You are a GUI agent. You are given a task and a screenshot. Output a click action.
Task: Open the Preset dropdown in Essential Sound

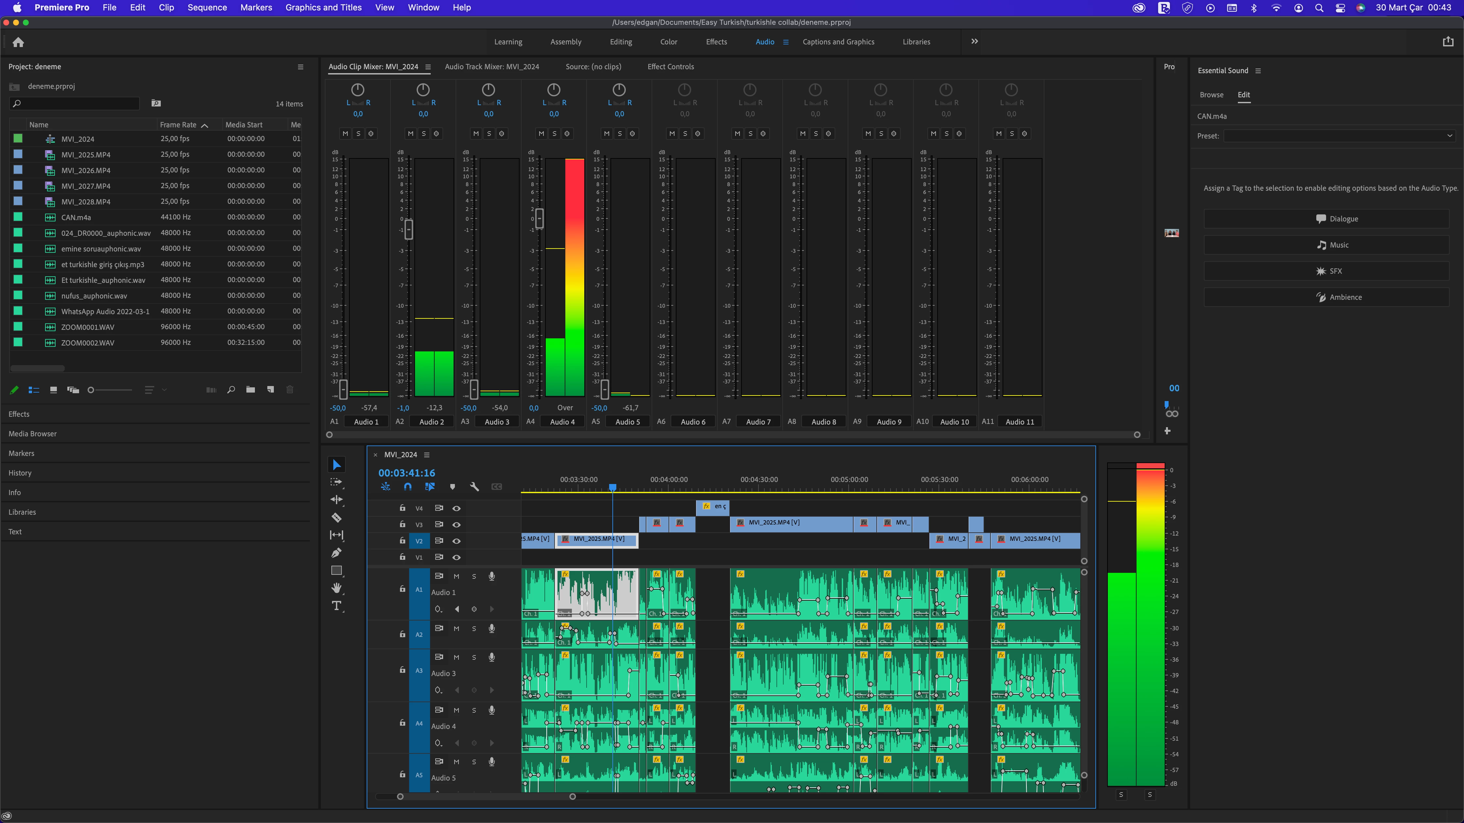coord(1339,136)
